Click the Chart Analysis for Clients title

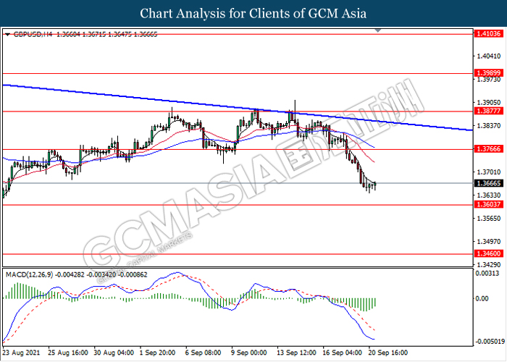(253, 14)
